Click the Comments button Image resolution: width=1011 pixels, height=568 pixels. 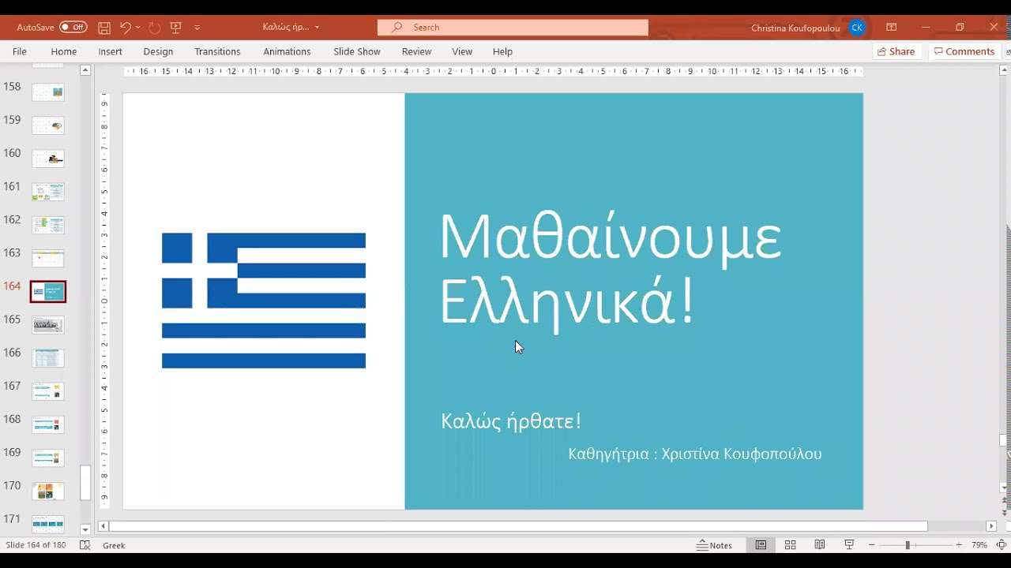pos(964,51)
